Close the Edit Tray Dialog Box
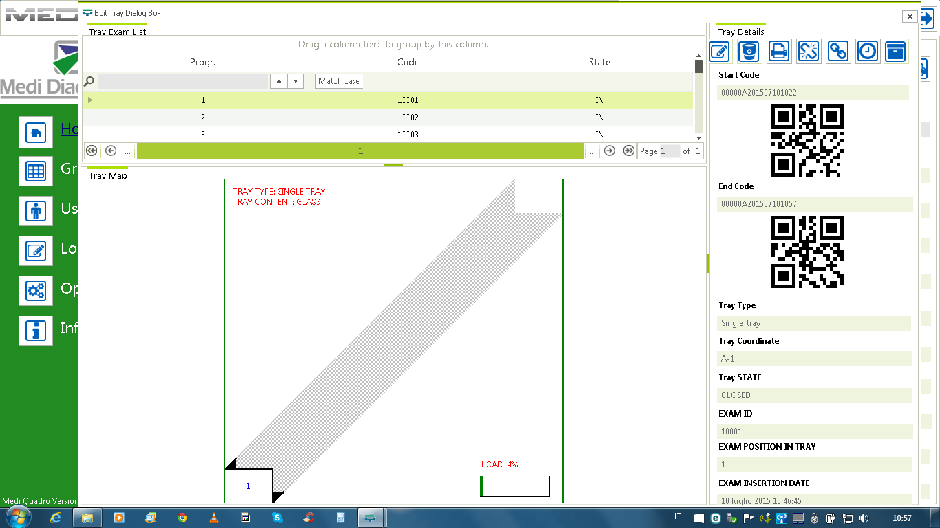Screen dimensions: 940x528 click(x=910, y=16)
